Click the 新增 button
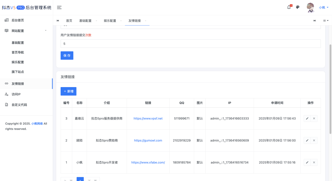The height and width of the screenshot is (181, 332). [68, 91]
